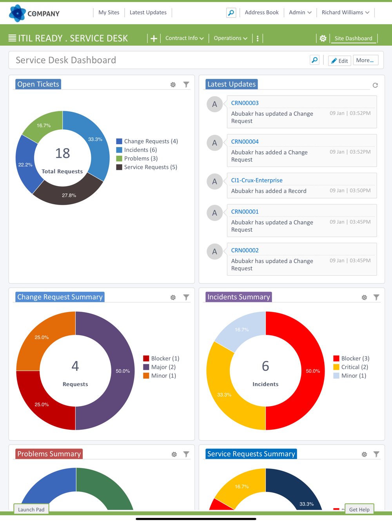Switch to the Site Dashboard tab
The image size is (392, 523).
354,38
